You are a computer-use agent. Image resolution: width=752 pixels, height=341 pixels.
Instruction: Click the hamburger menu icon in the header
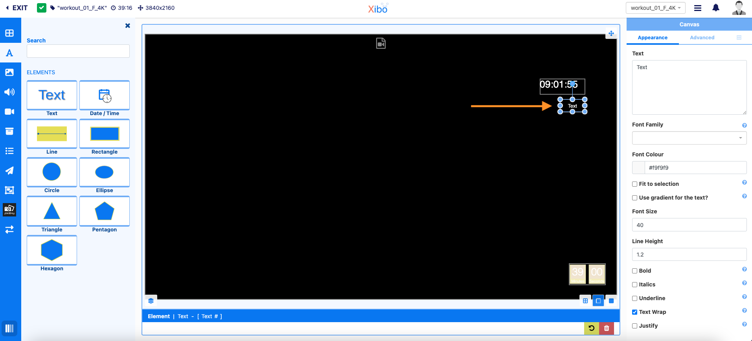(698, 8)
